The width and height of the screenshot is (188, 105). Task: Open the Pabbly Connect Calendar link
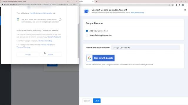41,13
